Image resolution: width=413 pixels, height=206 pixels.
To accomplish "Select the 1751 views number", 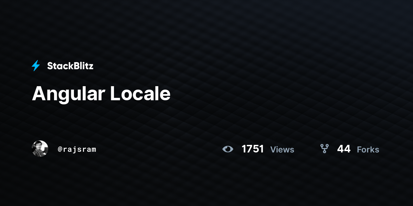I will coord(253,149).
